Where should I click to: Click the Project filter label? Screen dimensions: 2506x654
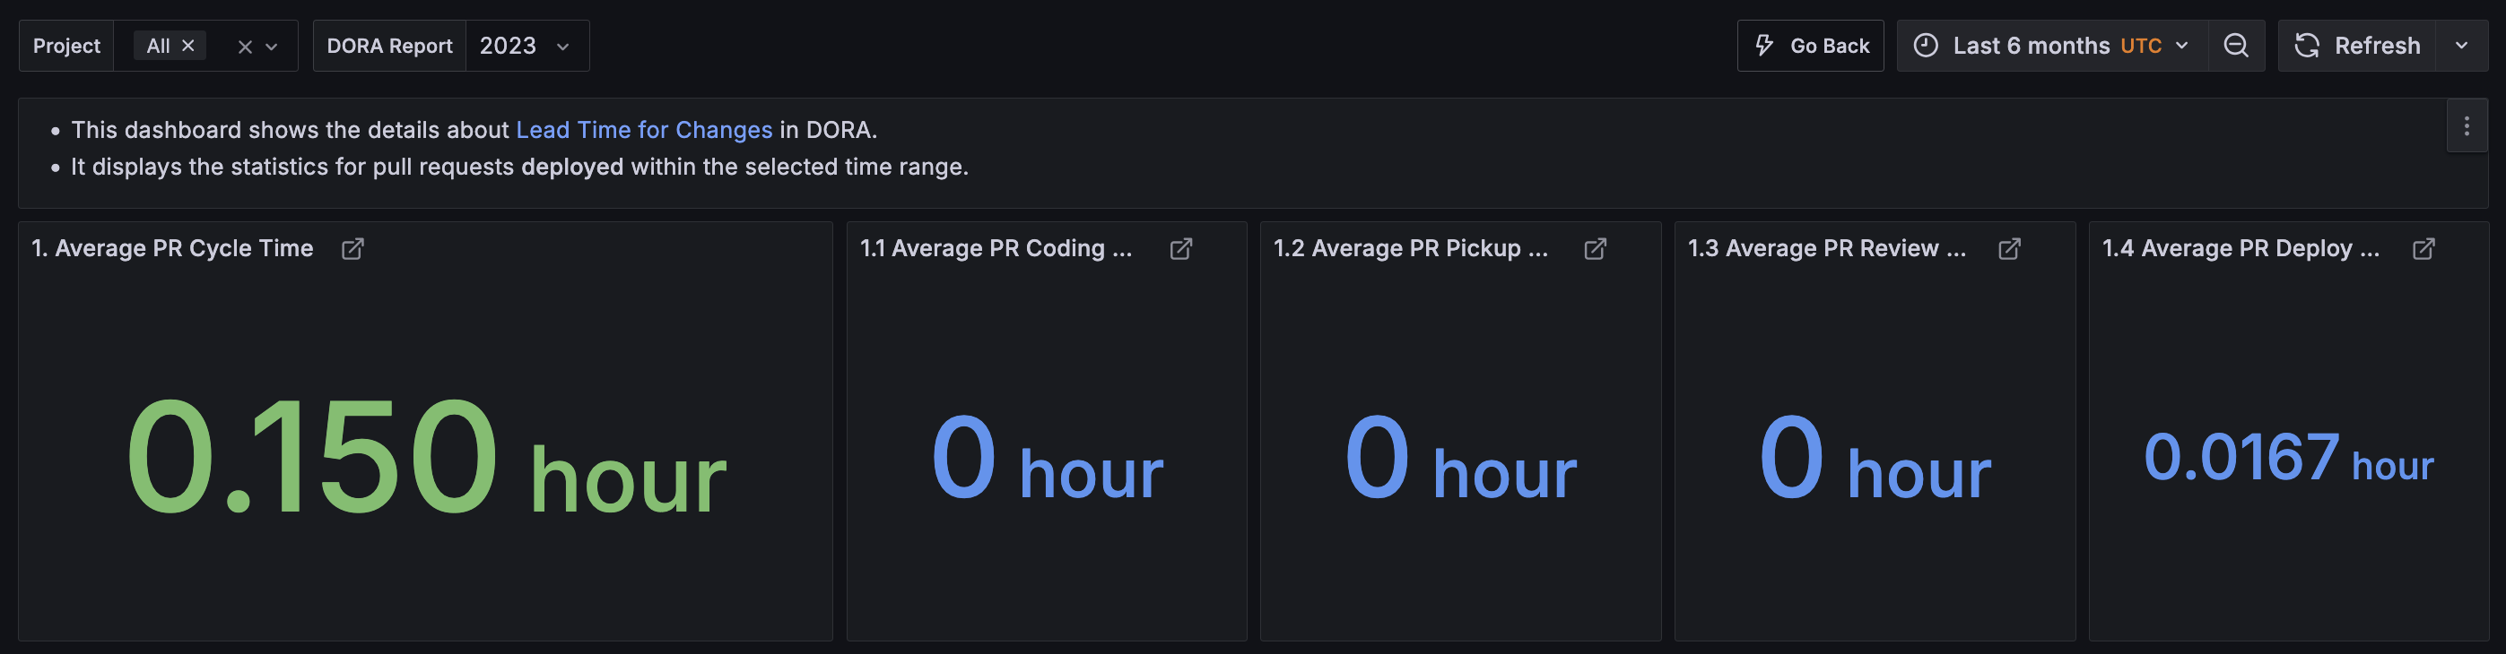pos(66,46)
